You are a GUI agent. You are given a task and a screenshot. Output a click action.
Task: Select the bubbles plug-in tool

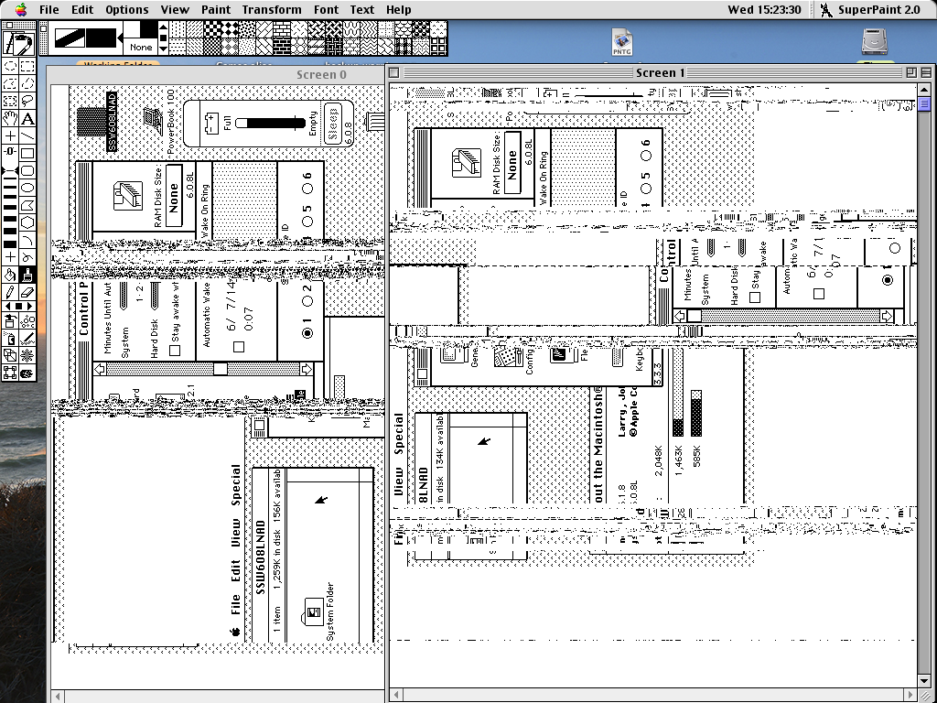[27, 321]
